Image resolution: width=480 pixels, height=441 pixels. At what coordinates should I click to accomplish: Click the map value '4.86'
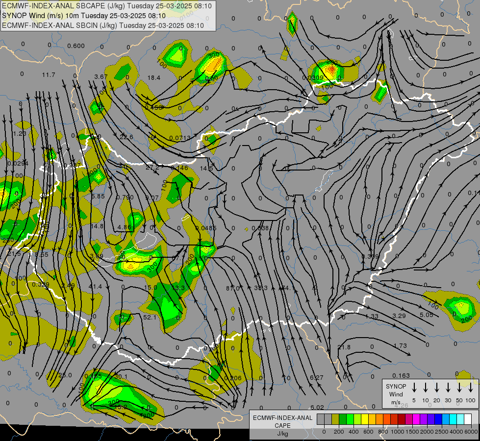(124, 227)
